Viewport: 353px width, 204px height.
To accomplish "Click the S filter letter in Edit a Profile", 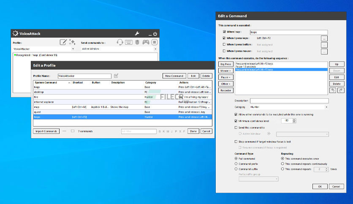I will tap(160, 132).
